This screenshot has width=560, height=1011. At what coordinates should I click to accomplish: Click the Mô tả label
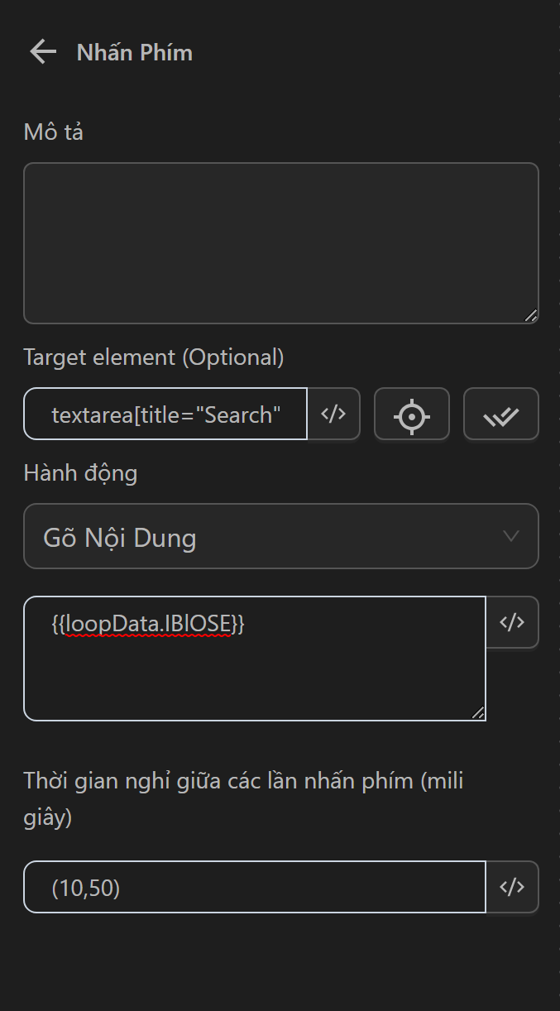pyautogui.click(x=54, y=132)
